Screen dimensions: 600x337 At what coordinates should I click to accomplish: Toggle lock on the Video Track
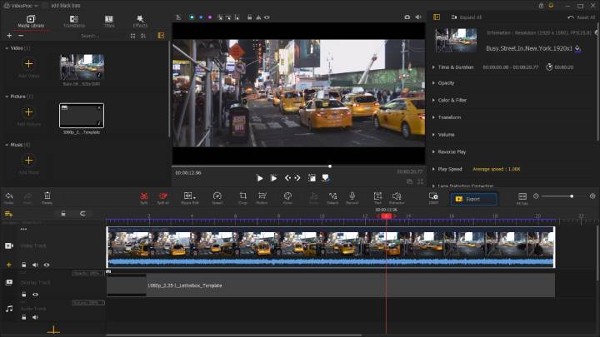[x=24, y=265]
